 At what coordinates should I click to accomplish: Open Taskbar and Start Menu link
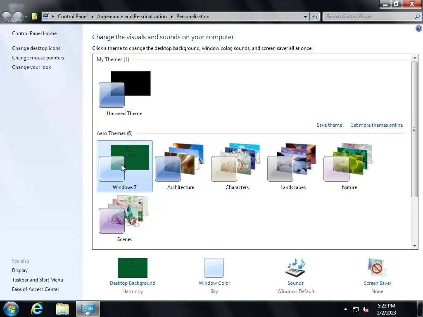38,280
